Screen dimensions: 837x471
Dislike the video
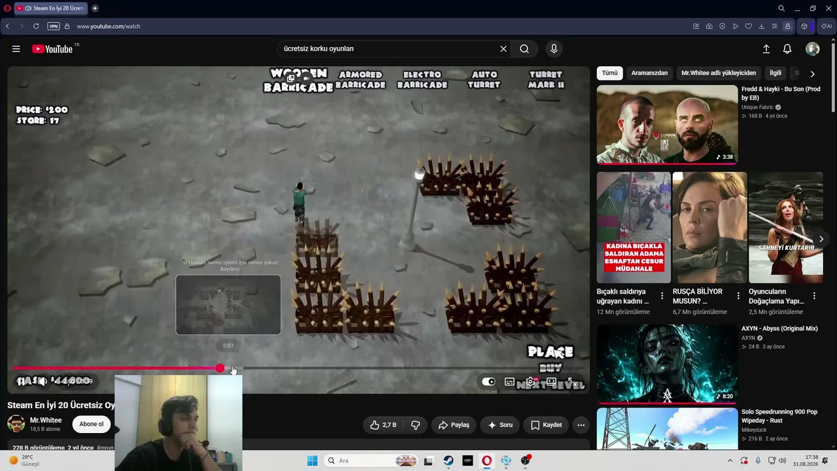point(415,425)
